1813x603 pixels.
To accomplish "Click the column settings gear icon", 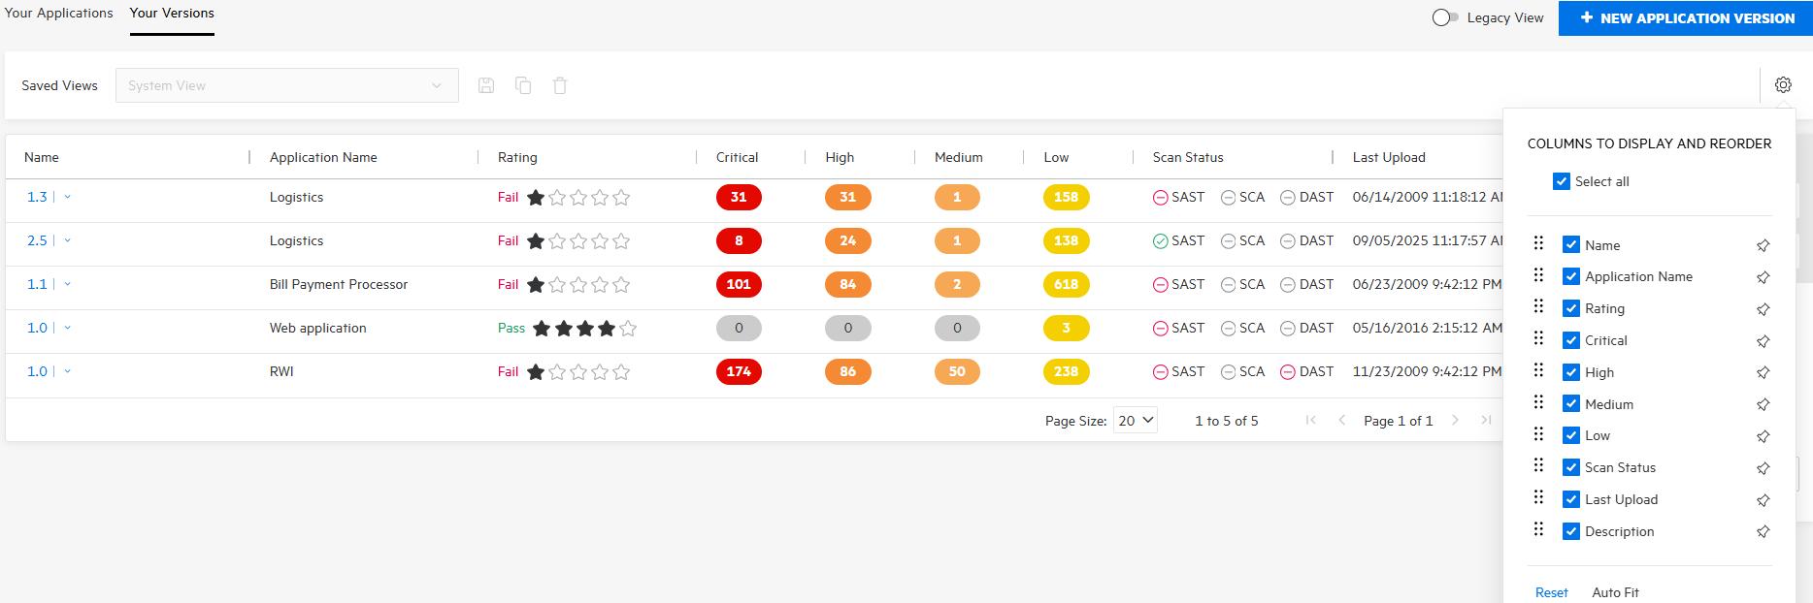I will coord(1783,85).
